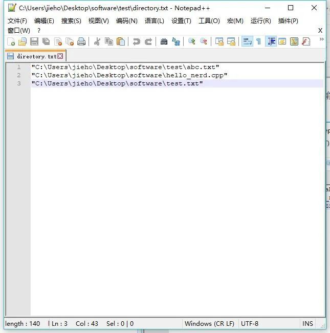
Task: Click the UTF-8 encoding status field
Action: coord(250,324)
